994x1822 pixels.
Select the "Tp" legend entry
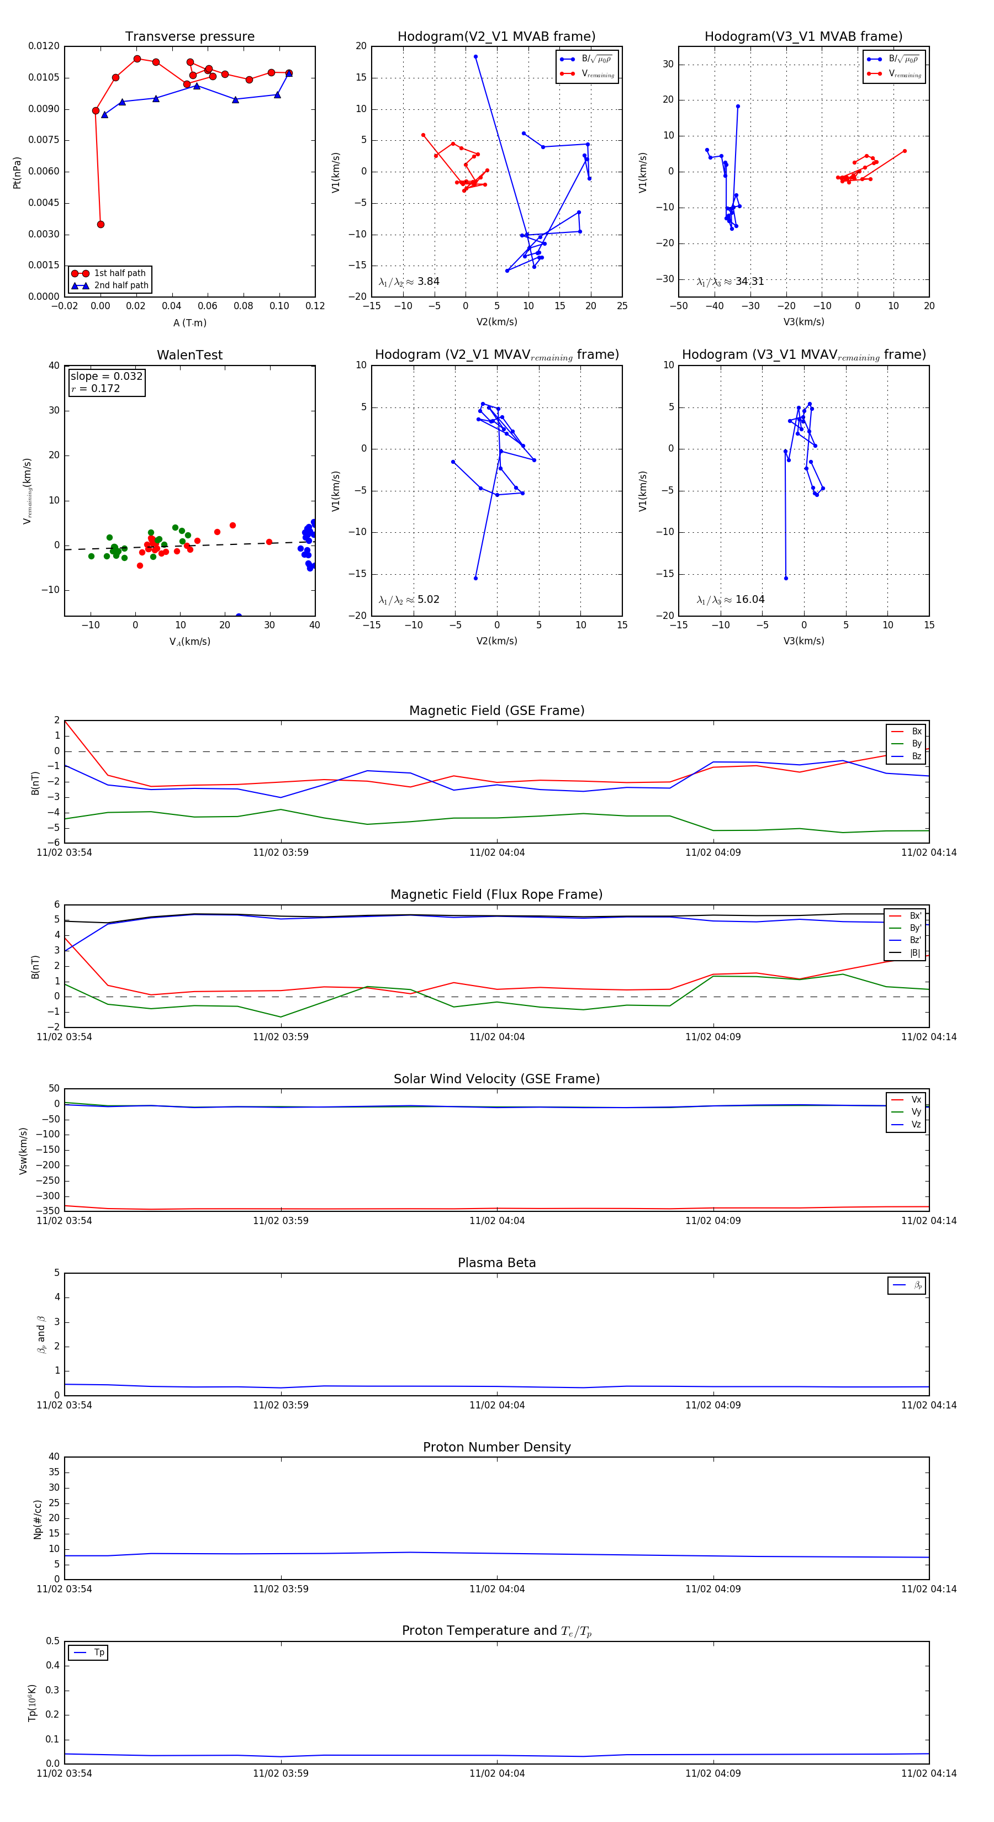pos(89,1653)
